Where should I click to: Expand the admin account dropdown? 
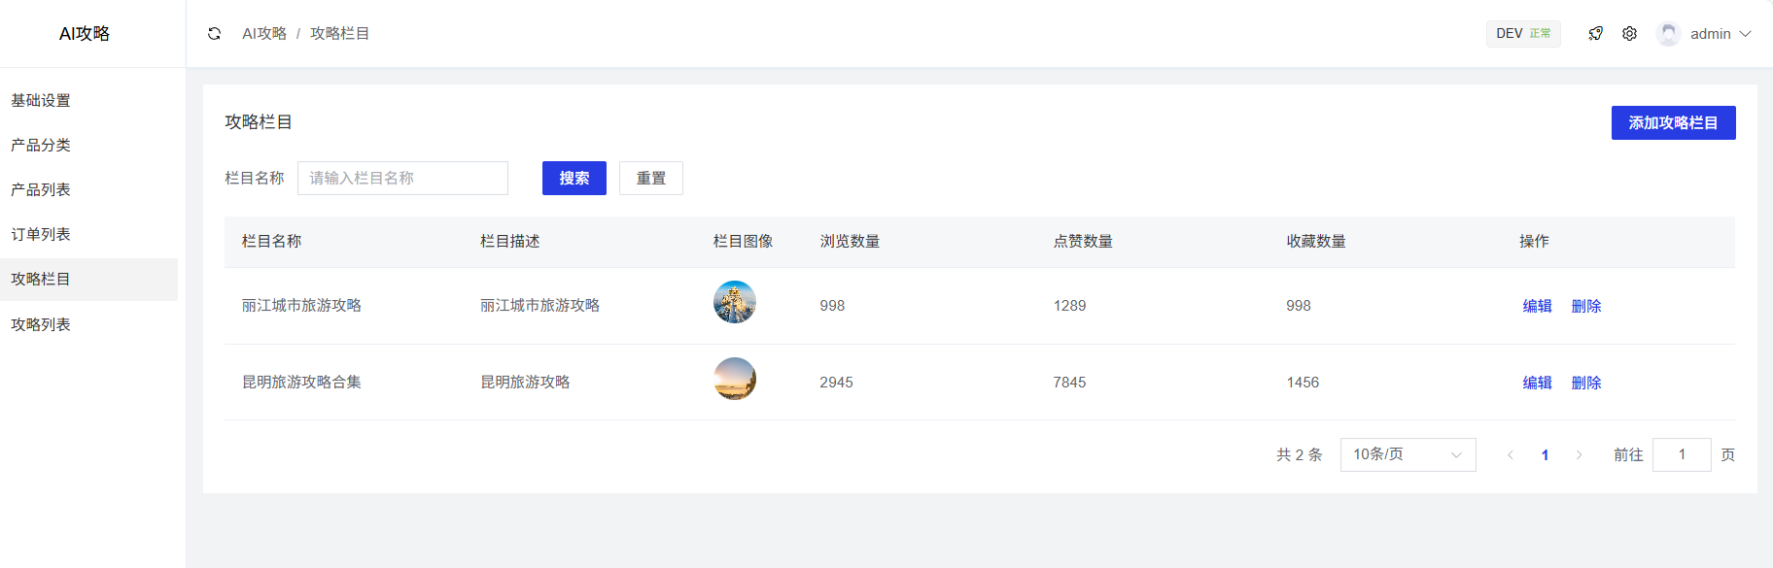click(1745, 34)
